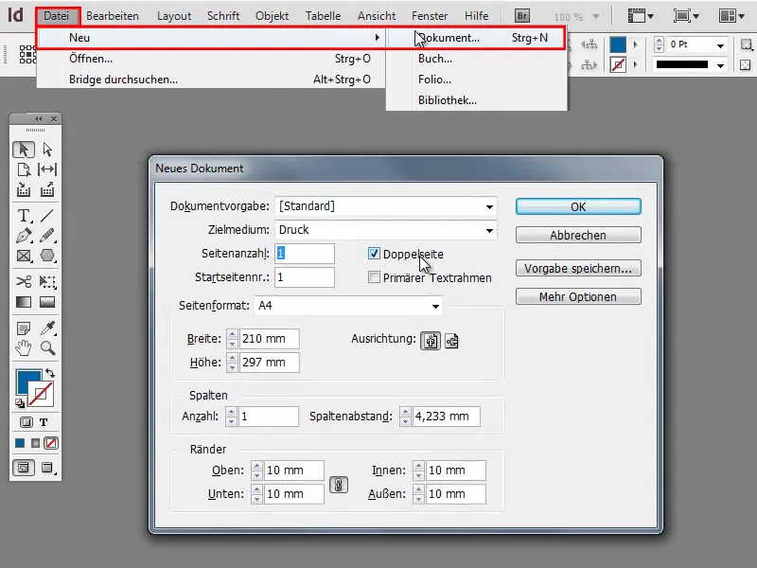Toggle formatting affects container button
The image size is (757, 568).
[26, 422]
